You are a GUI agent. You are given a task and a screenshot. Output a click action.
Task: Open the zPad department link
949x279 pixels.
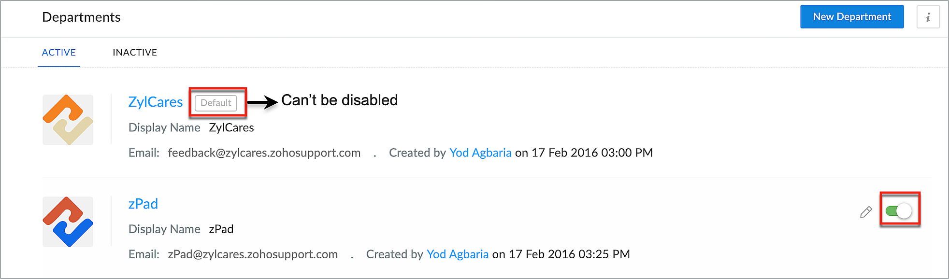(x=143, y=204)
